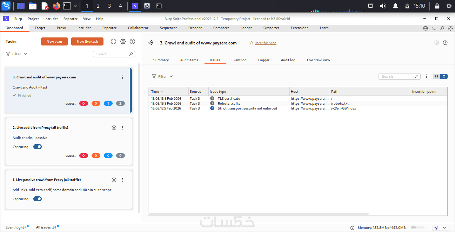455x232 pixels.
Task: Sort by the Time column header arrow
Action: 162,92
